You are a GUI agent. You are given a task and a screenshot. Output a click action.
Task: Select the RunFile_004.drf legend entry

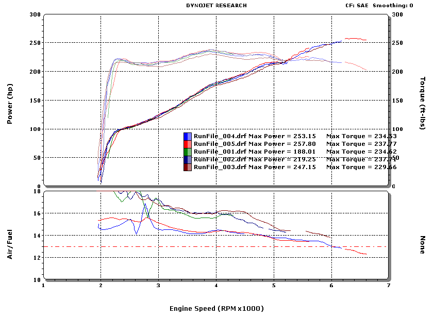(x=290, y=136)
